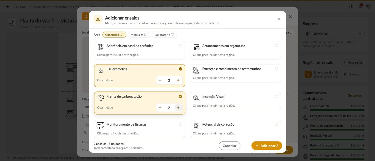
Task: Open notifications bell icon
Action: (360, 7)
